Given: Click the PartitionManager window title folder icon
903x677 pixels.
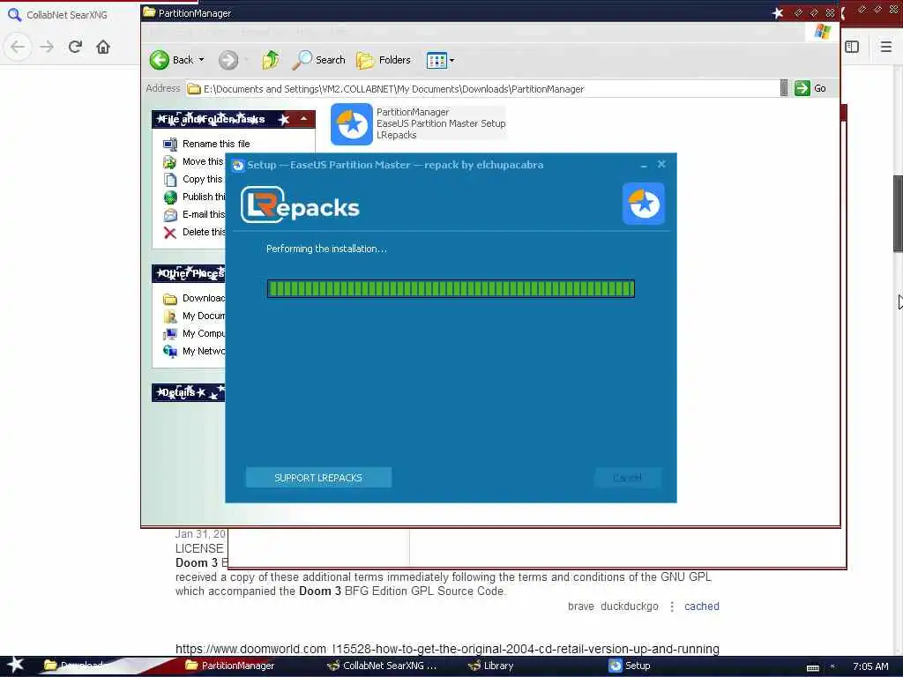Looking at the screenshot, I should pos(149,12).
